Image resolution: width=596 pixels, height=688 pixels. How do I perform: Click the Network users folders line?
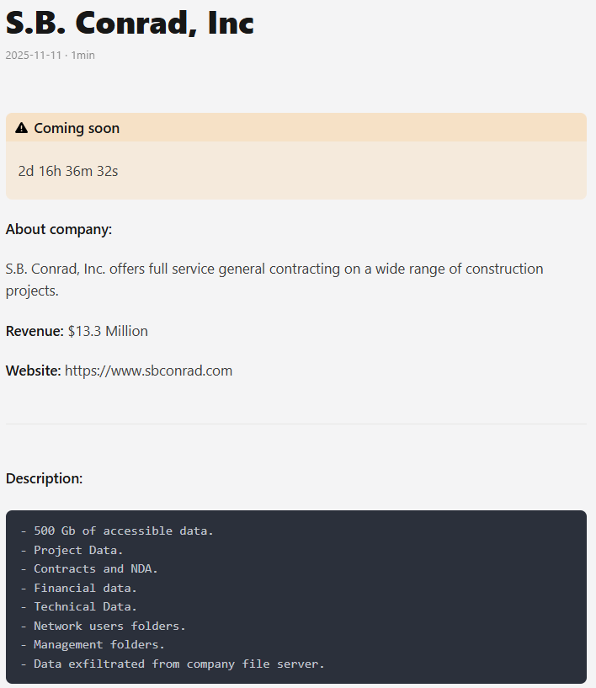pos(109,626)
